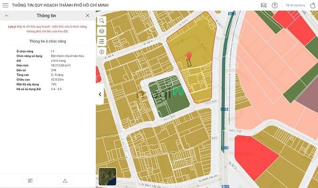
Task: Go back with the panel arrow
Action: [x=7, y=16]
